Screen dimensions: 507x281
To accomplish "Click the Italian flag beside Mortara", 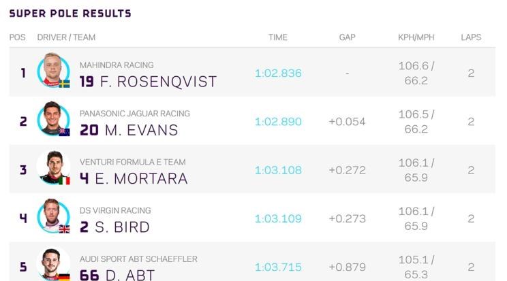I will pos(64,181).
